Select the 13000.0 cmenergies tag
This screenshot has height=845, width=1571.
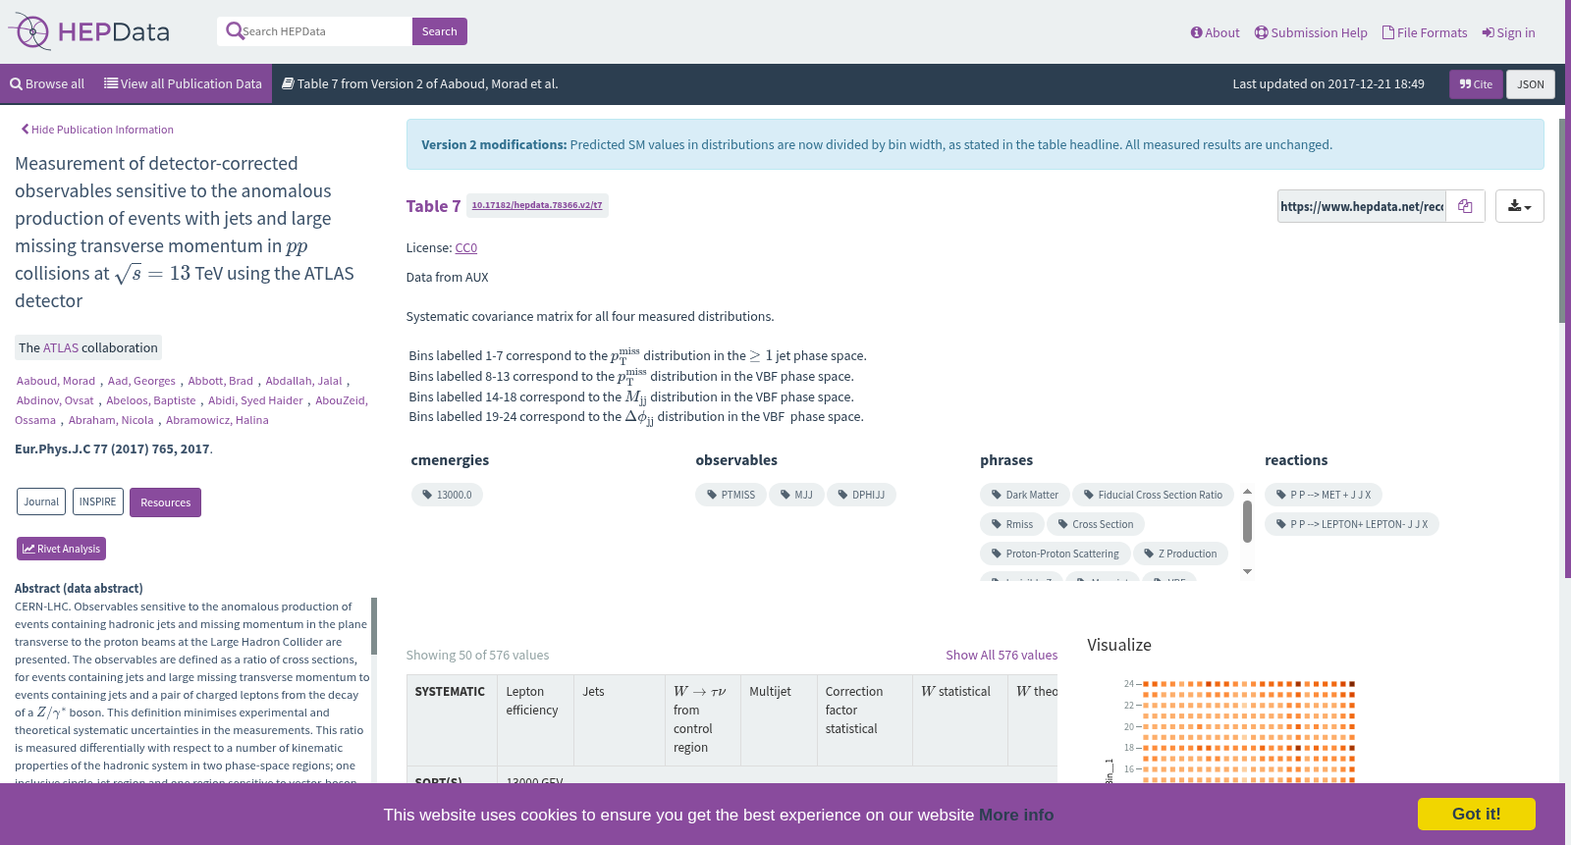pos(447,495)
